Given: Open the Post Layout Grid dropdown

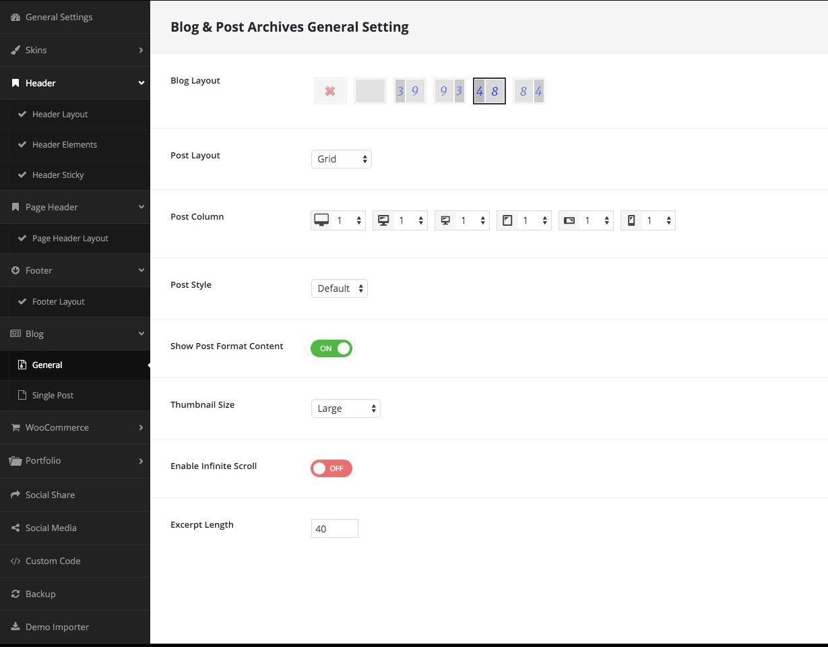Looking at the screenshot, I should 342,159.
